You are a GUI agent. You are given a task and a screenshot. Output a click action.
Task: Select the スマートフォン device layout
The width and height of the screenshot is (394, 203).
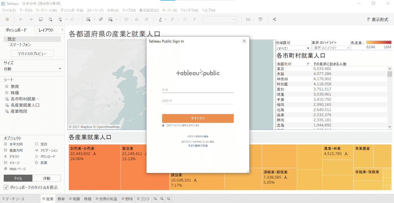20,45
